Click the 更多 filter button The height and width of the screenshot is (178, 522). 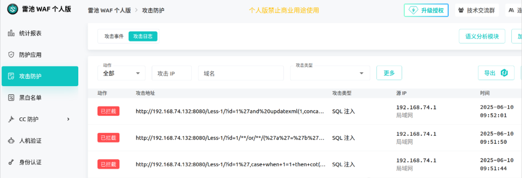pos(389,73)
